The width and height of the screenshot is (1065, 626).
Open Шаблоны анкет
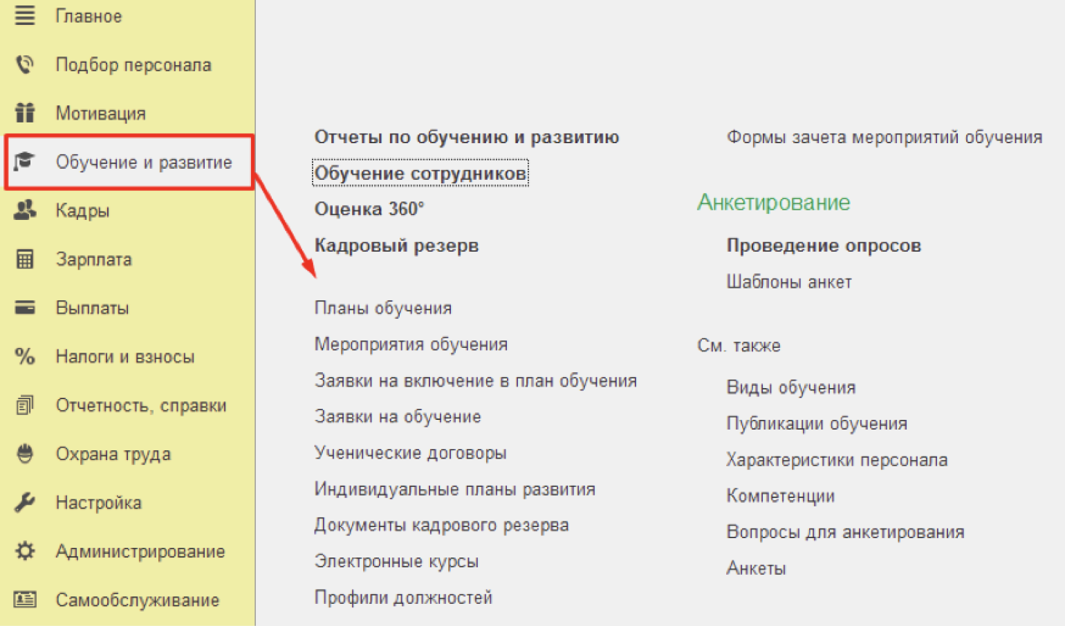coord(789,282)
